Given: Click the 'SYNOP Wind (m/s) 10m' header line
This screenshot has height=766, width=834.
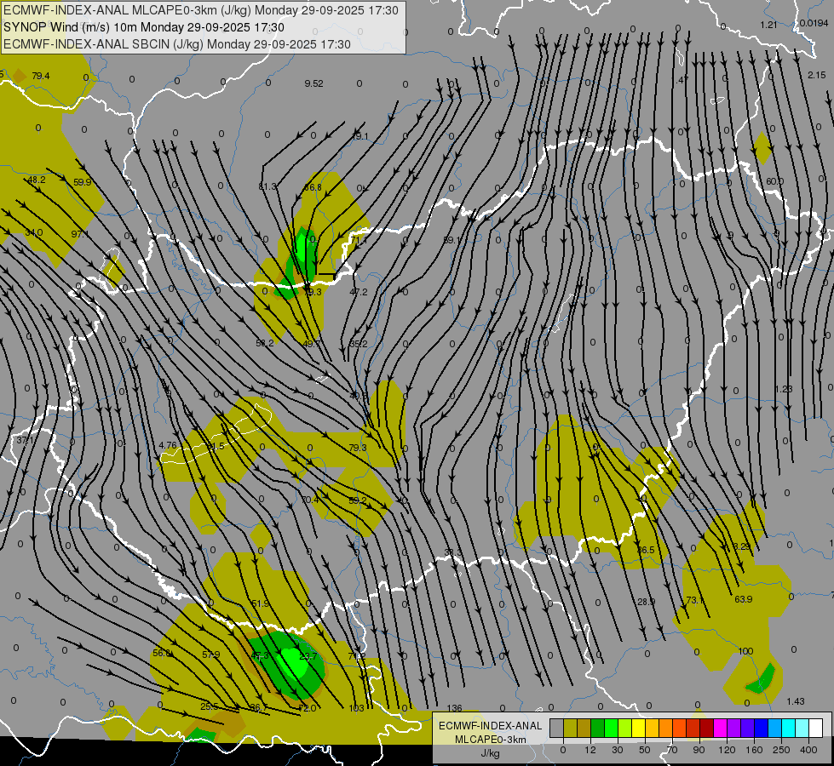Looking at the screenshot, I should [70, 27].
